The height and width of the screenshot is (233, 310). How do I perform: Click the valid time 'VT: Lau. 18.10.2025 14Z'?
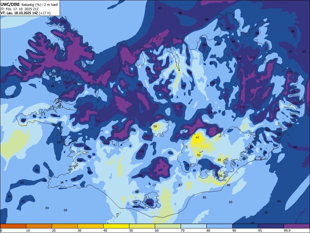pyautogui.click(x=19, y=13)
